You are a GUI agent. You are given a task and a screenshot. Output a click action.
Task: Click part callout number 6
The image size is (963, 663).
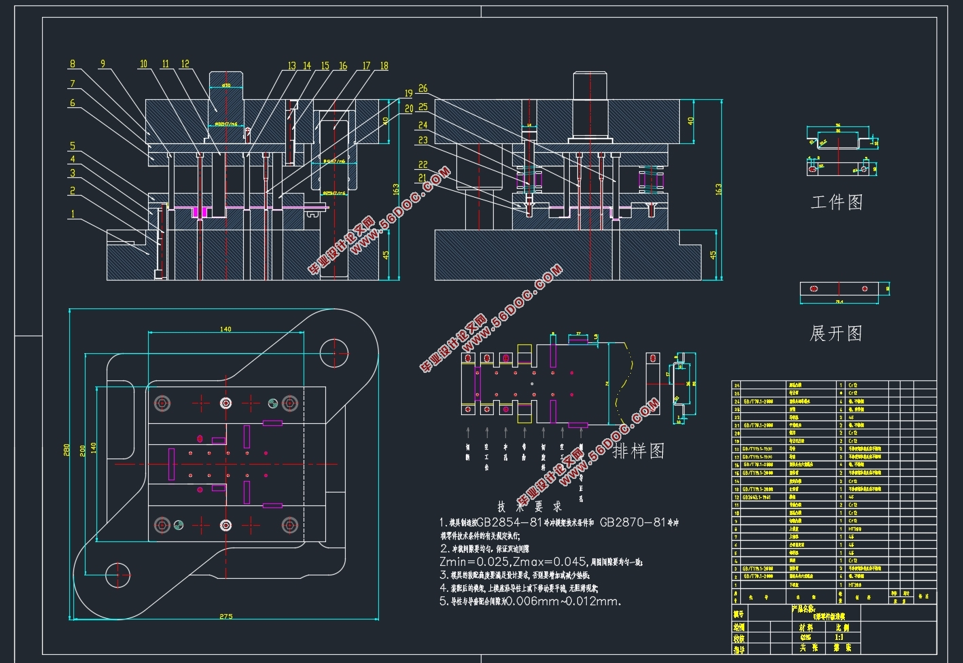(72, 103)
